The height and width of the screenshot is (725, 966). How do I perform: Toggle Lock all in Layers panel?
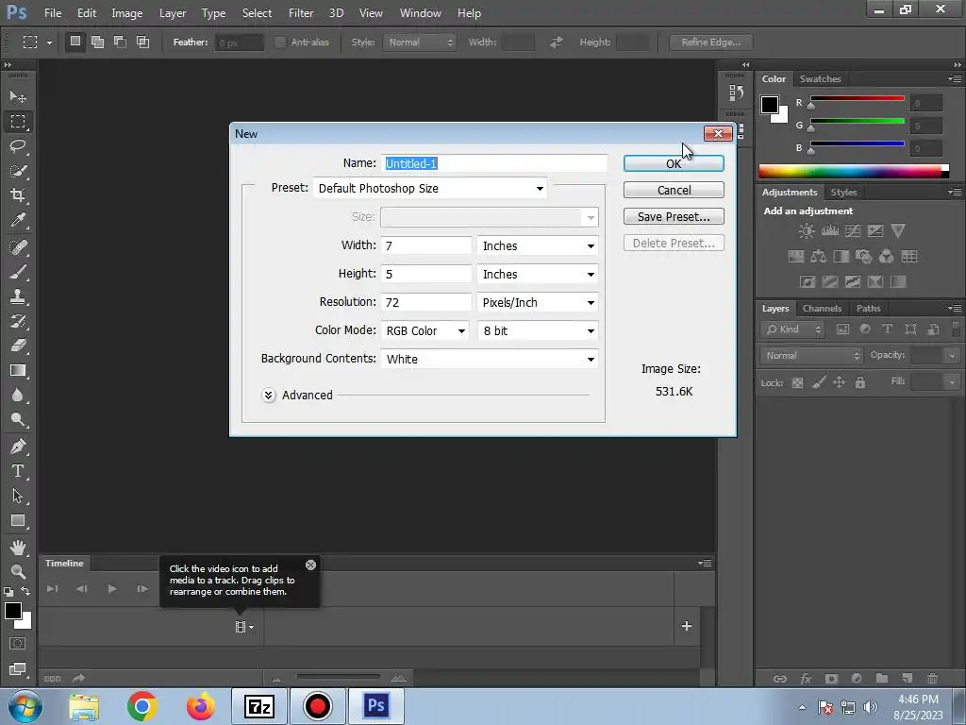[860, 383]
